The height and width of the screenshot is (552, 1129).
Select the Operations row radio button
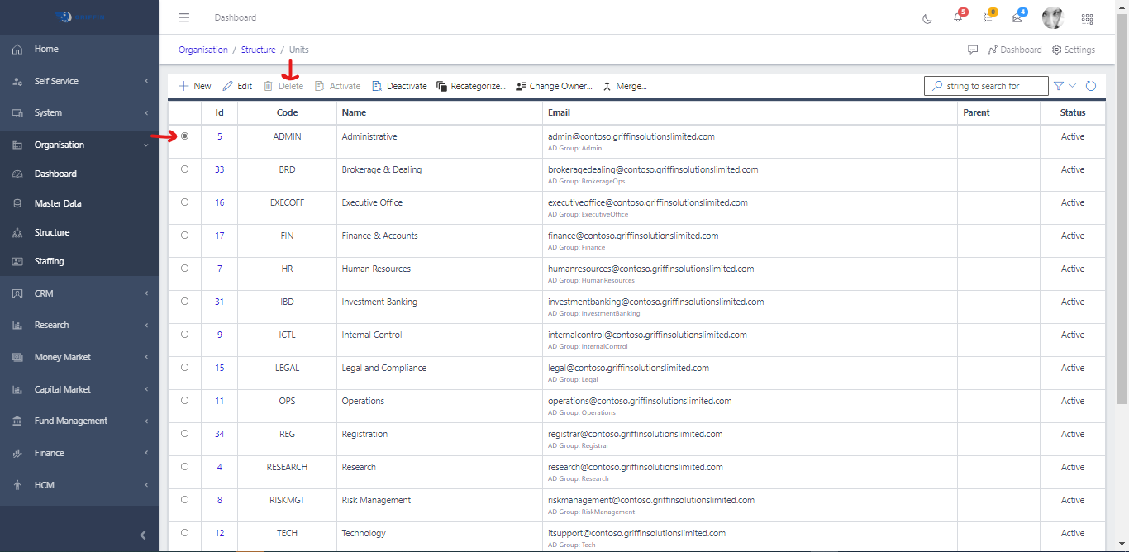tap(184, 401)
